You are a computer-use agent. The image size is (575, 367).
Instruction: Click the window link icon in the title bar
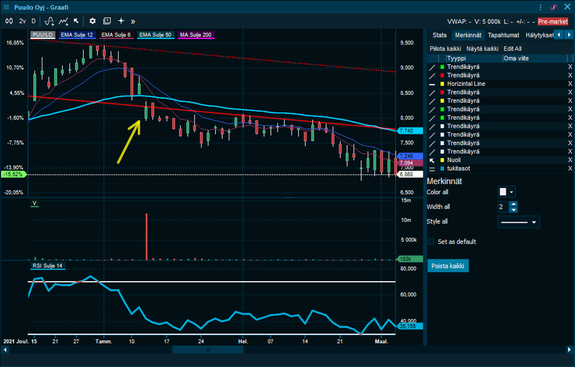coord(553,7)
